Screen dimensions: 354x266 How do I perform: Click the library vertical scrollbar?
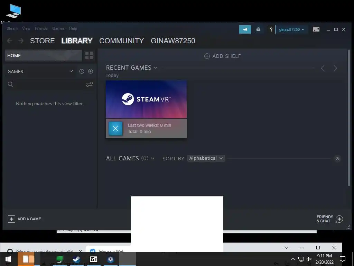tap(349, 118)
